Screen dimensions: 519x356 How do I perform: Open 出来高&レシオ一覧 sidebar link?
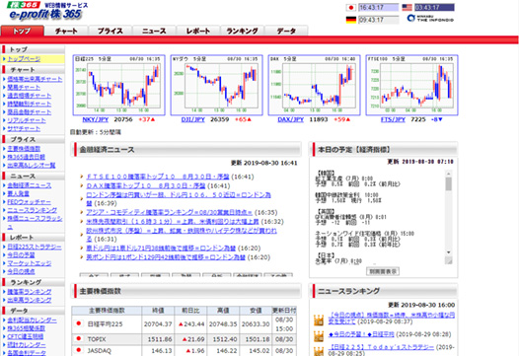tap(32, 165)
